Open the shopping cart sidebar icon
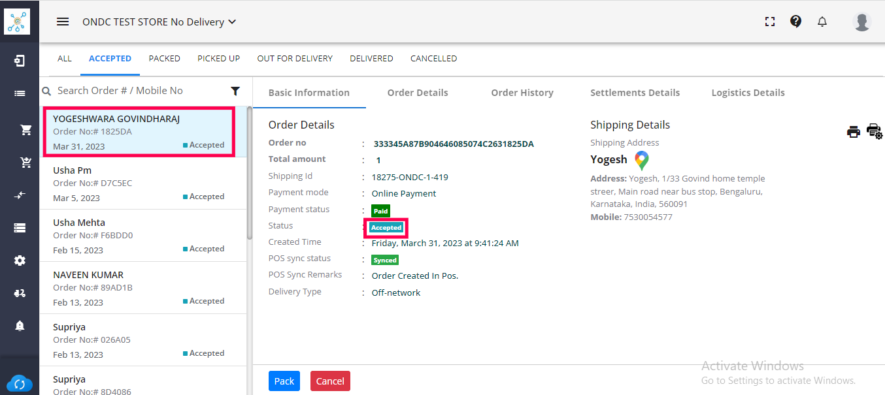 point(26,130)
